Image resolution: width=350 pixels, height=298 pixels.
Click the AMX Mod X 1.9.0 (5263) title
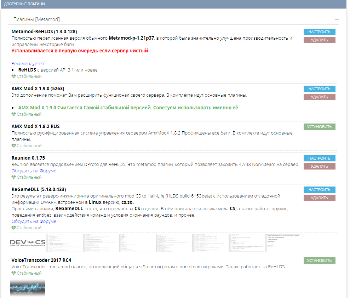coord(38,88)
